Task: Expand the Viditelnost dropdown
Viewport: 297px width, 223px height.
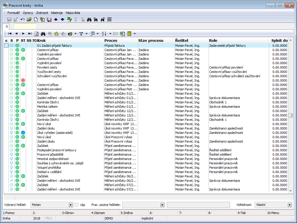Action: (x=289, y=205)
